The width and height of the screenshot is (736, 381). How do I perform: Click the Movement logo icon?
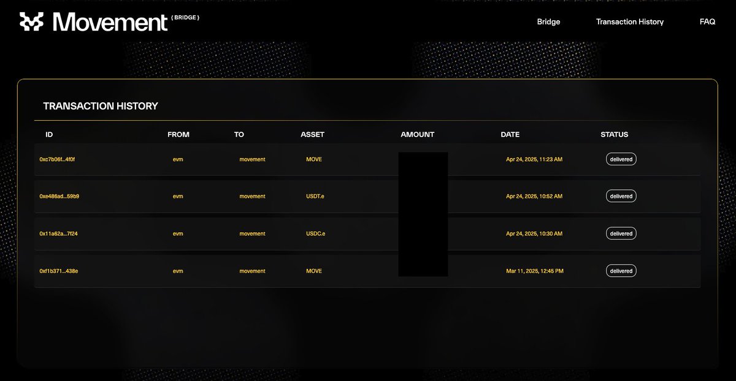32,21
